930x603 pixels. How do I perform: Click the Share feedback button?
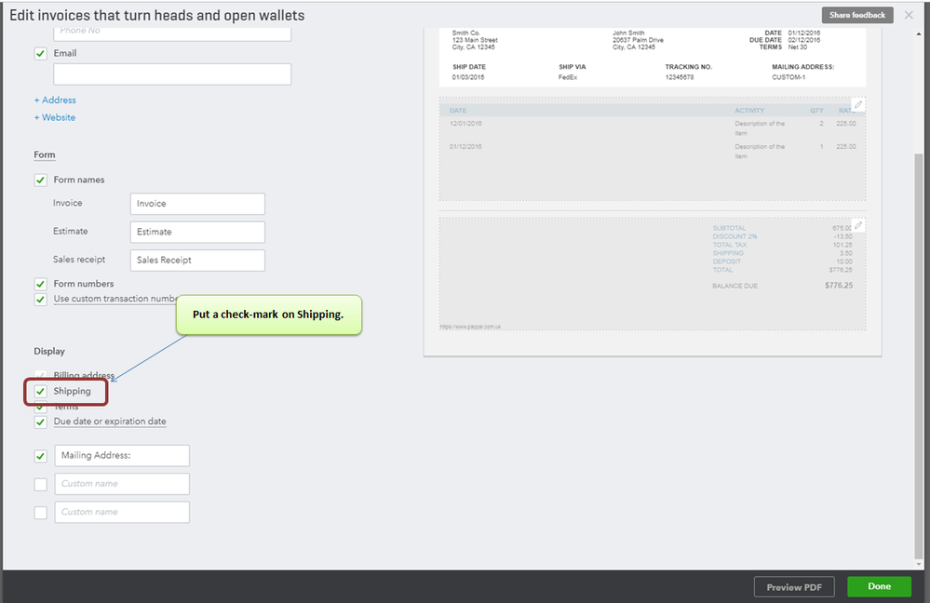tap(856, 15)
